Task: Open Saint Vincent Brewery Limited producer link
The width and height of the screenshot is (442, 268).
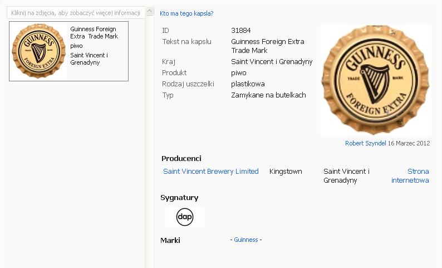Action: 211,172
